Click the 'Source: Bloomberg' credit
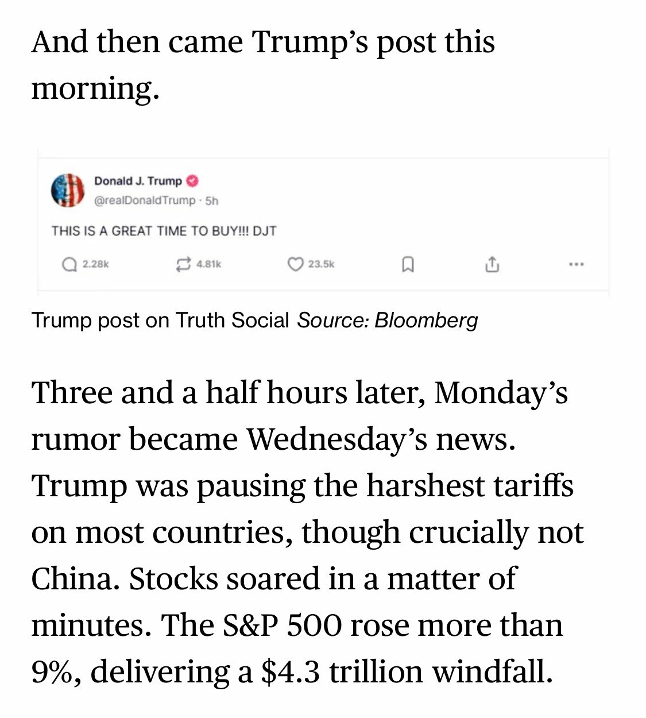This screenshot has height=718, width=646. (x=388, y=321)
